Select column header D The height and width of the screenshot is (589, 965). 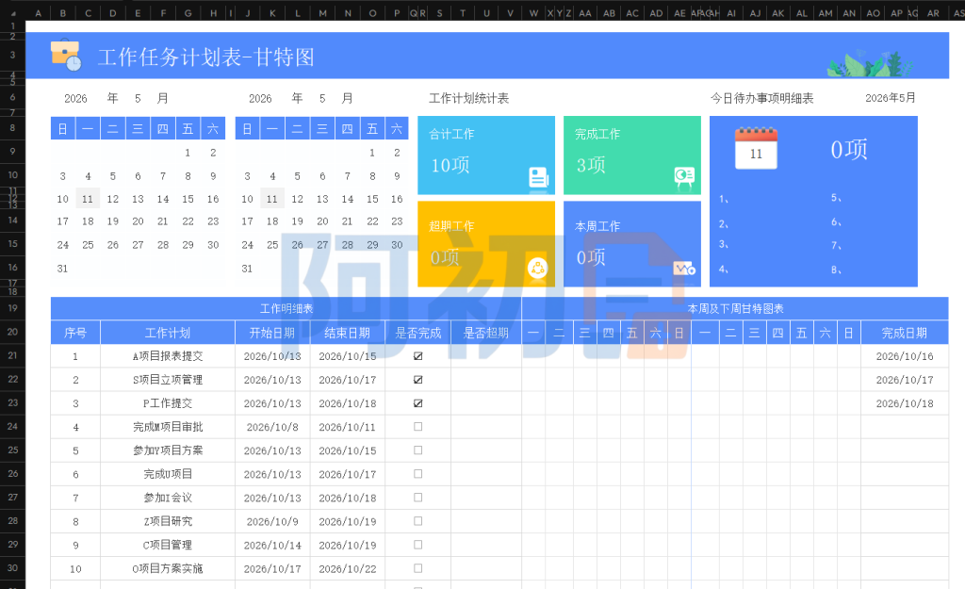click(x=113, y=13)
